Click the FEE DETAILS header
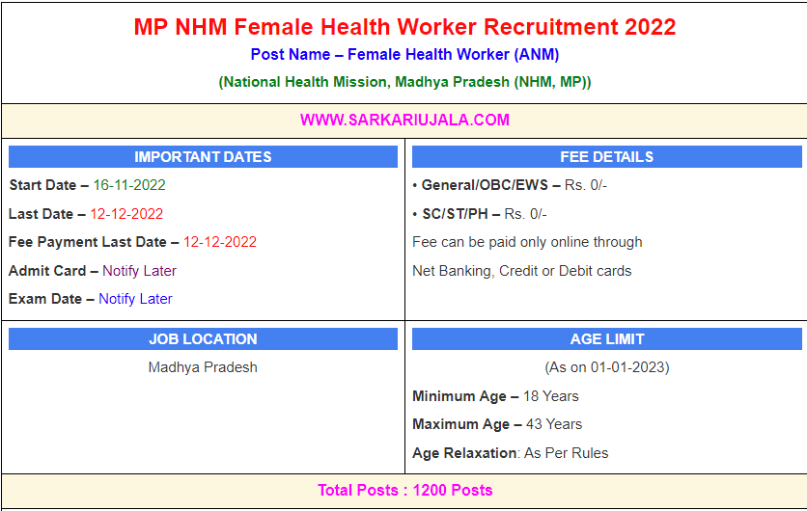Screen dimensions: 807x511 pos(606,157)
